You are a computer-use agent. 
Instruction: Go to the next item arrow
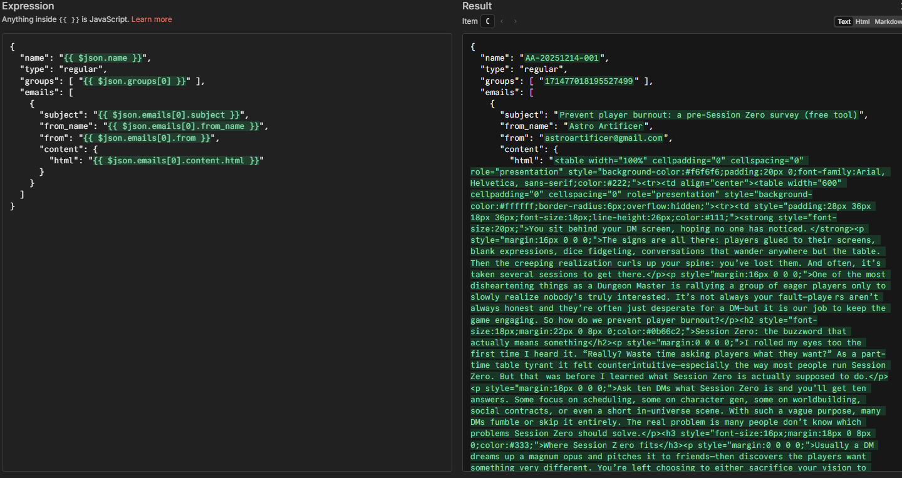coord(516,21)
